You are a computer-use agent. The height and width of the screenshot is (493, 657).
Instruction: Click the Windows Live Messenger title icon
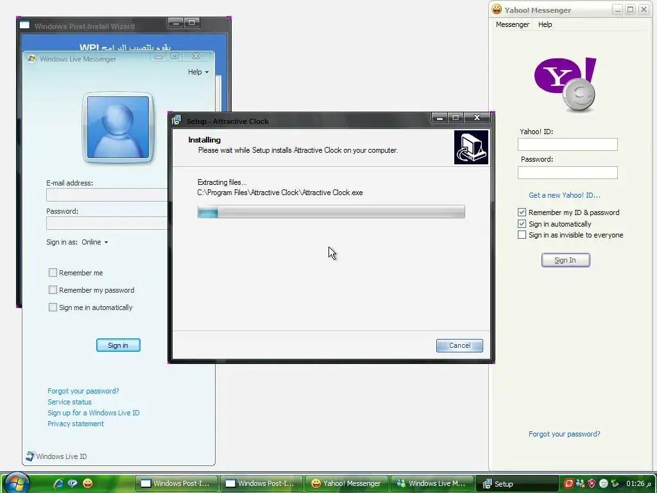[32, 58]
